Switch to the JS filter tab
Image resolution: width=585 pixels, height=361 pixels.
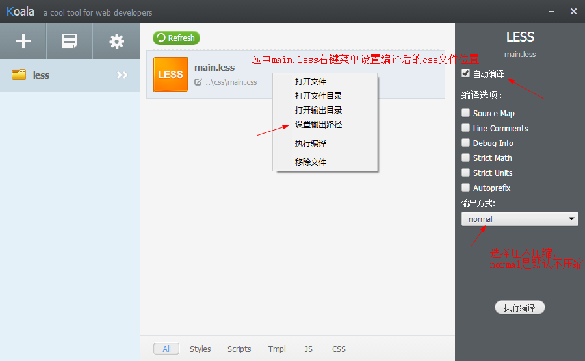309,349
